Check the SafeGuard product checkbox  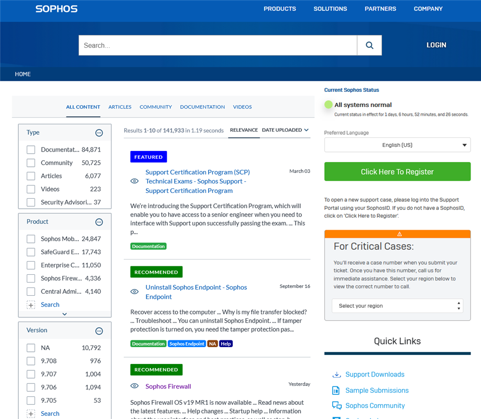point(31,252)
